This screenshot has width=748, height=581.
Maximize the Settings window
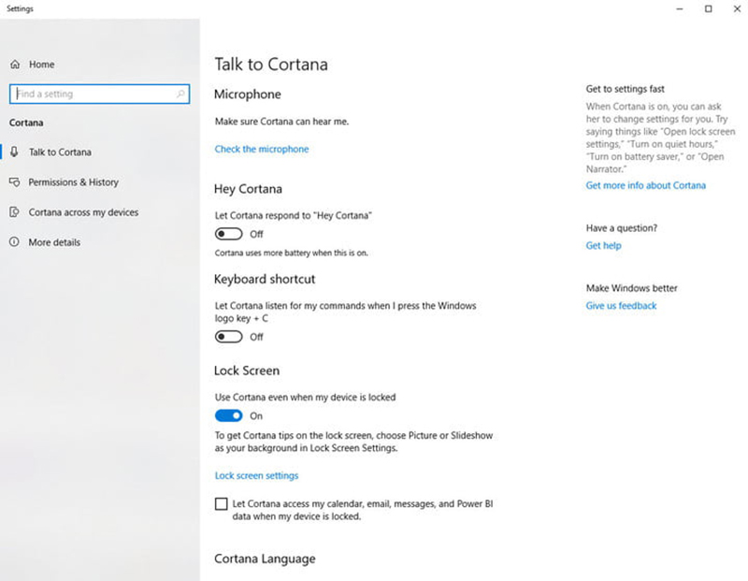(709, 9)
